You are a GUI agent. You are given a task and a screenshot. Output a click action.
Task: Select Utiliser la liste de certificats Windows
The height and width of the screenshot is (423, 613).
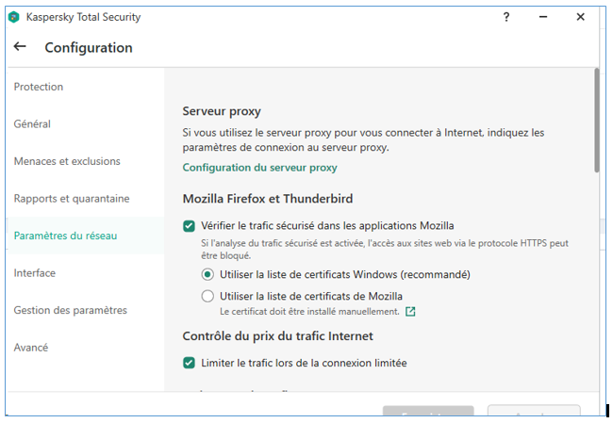coord(208,275)
